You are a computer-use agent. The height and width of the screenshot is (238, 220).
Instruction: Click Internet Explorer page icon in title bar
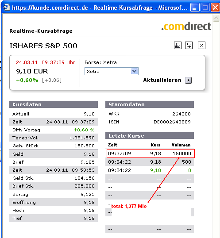pos(7,7)
